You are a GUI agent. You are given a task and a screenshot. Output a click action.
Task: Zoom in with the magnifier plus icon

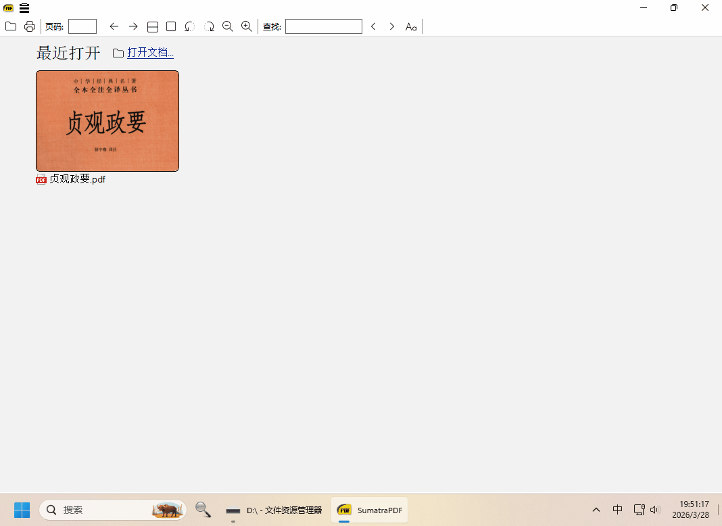pyautogui.click(x=247, y=26)
